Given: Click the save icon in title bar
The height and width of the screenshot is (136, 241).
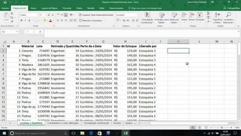Looking at the screenshot, I should coord(5,2).
